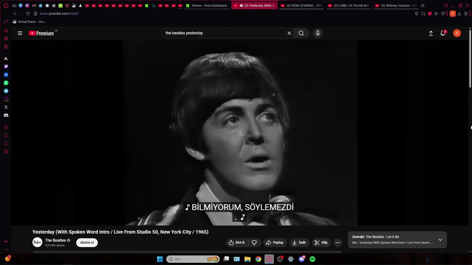Open Spotify from the taskbar
472x265 pixels.
click(312, 259)
